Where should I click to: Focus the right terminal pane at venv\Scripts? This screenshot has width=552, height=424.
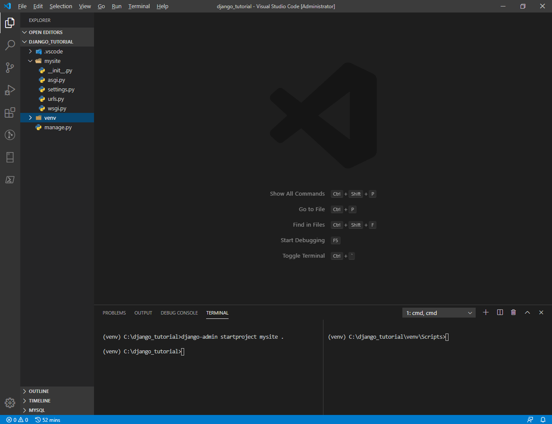(x=388, y=337)
